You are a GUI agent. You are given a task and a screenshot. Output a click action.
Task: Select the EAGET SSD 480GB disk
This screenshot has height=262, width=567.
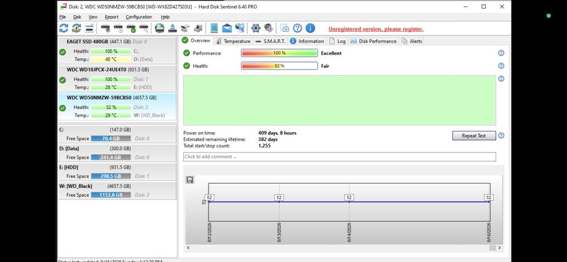tap(117, 50)
